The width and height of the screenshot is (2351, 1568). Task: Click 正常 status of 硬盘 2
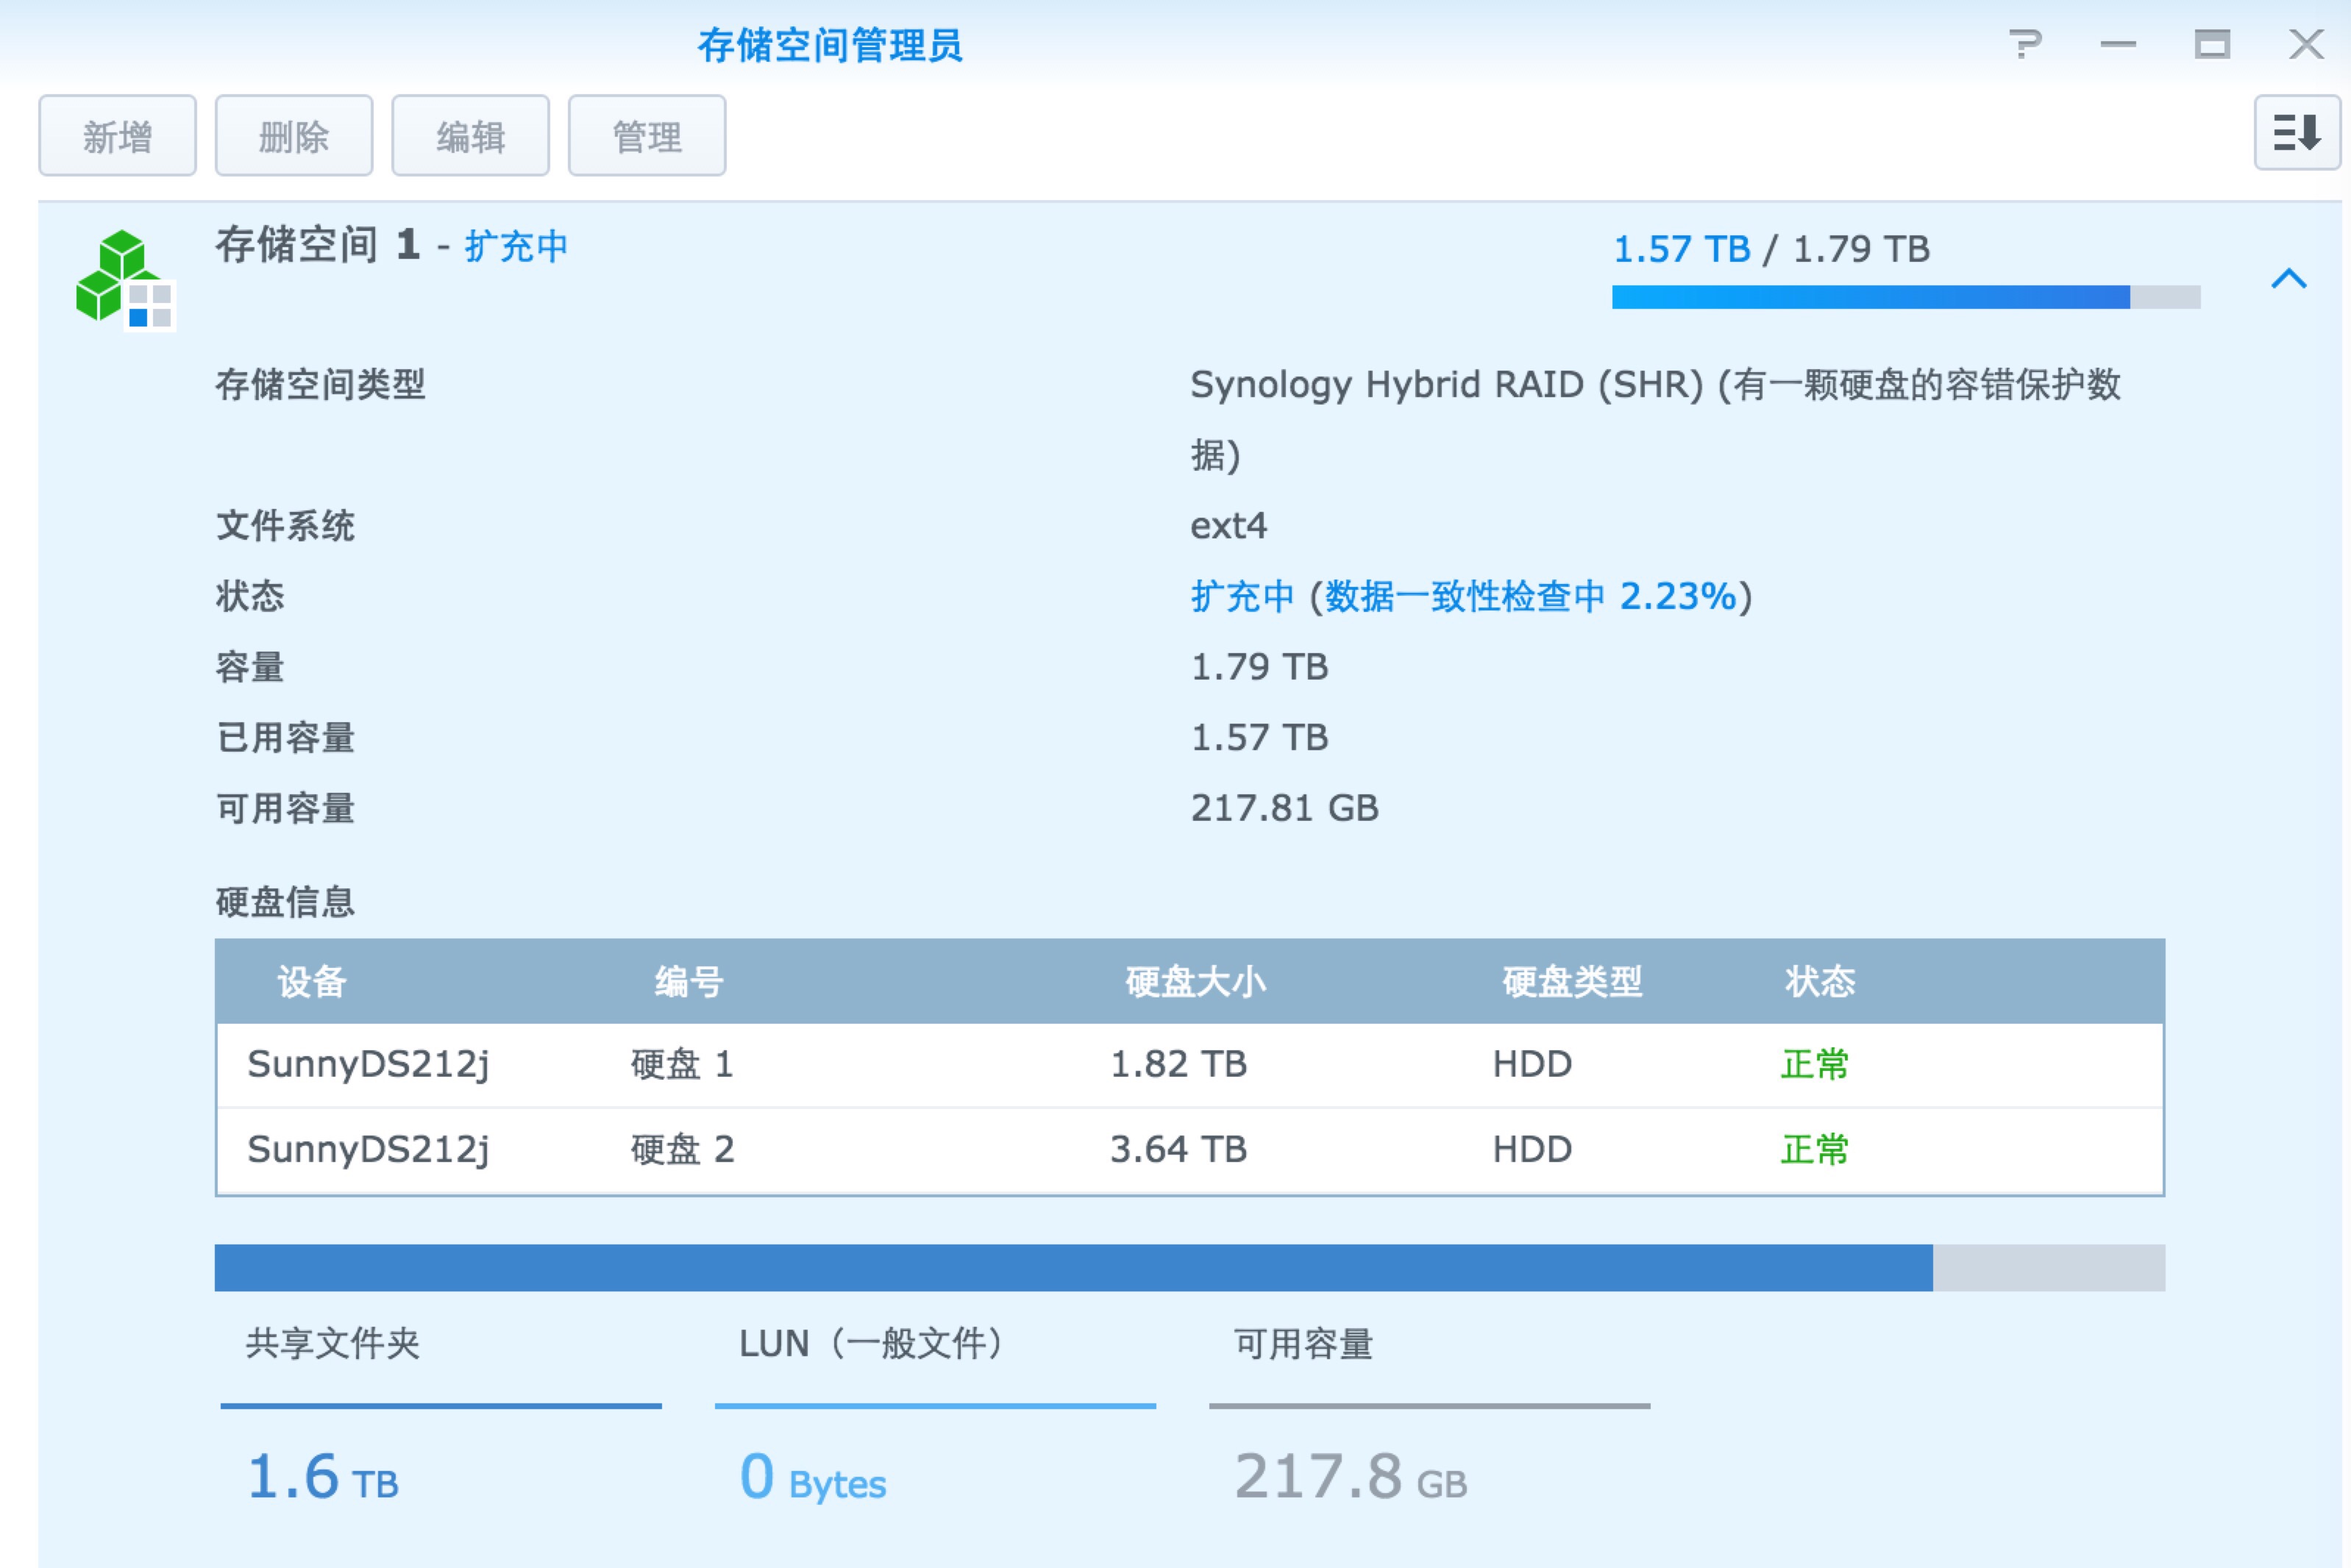[x=1815, y=1150]
